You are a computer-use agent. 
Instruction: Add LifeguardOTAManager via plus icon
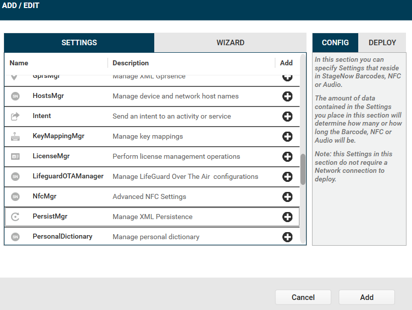(x=287, y=177)
